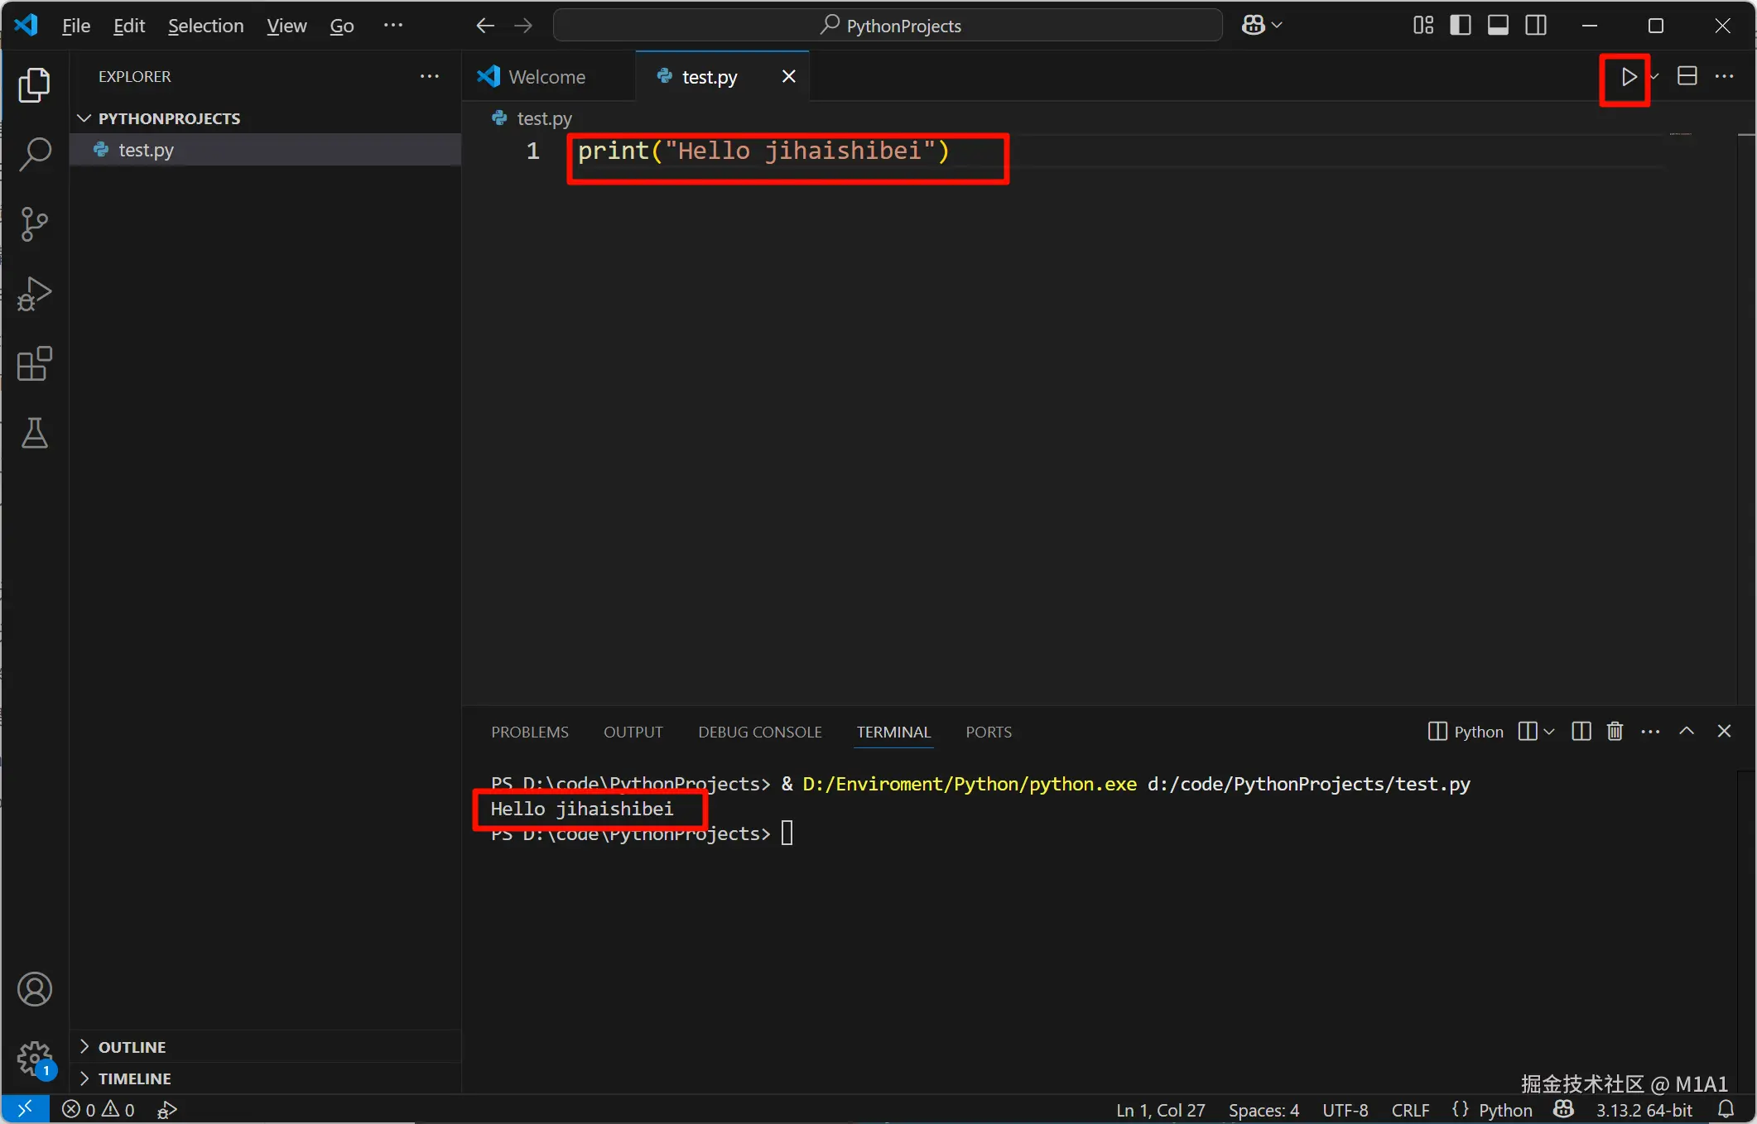Open the Selection menu

tap(205, 26)
